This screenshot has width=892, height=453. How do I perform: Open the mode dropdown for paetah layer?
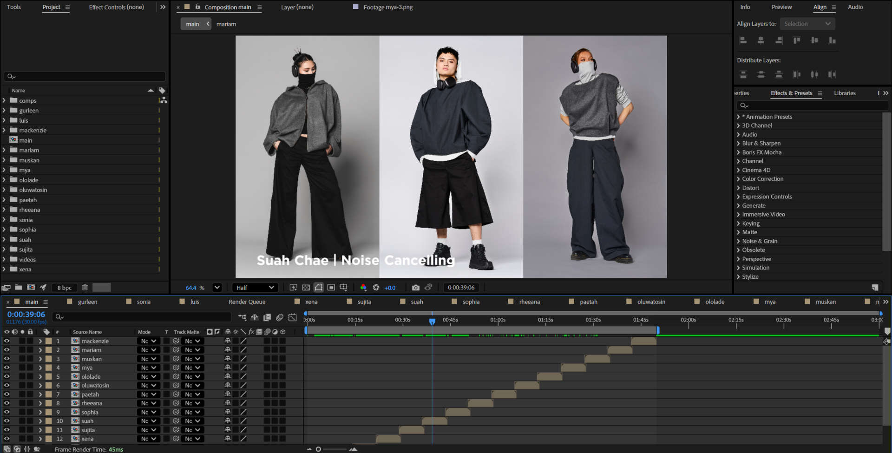point(149,394)
